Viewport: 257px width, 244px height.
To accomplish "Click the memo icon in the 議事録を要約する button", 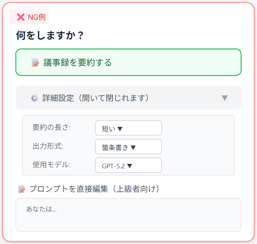I will 35,63.
